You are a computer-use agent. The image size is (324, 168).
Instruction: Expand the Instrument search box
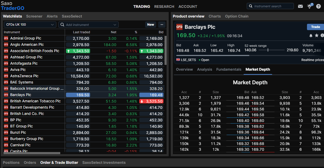click(x=270, y=6)
